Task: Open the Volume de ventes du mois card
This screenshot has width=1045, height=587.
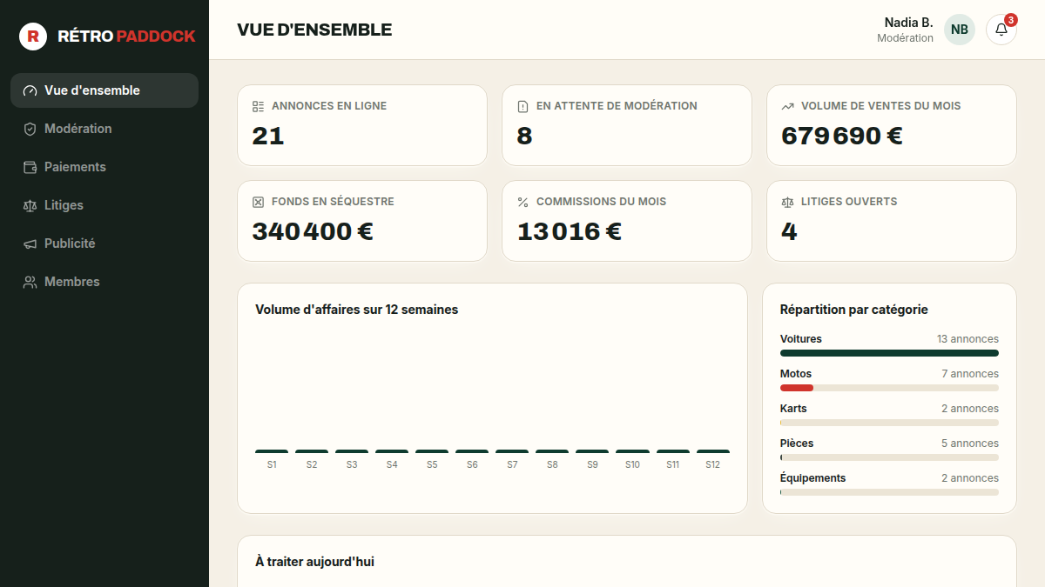Action: [x=892, y=125]
